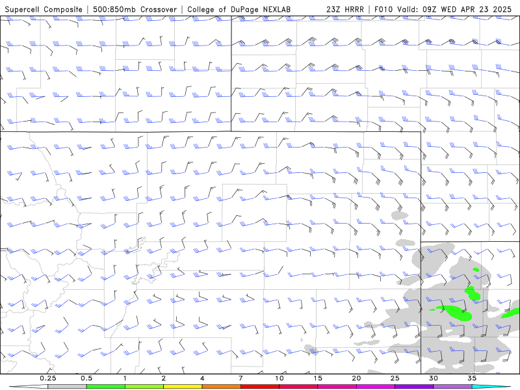Click the '15' legend tick label

pyautogui.click(x=318, y=378)
